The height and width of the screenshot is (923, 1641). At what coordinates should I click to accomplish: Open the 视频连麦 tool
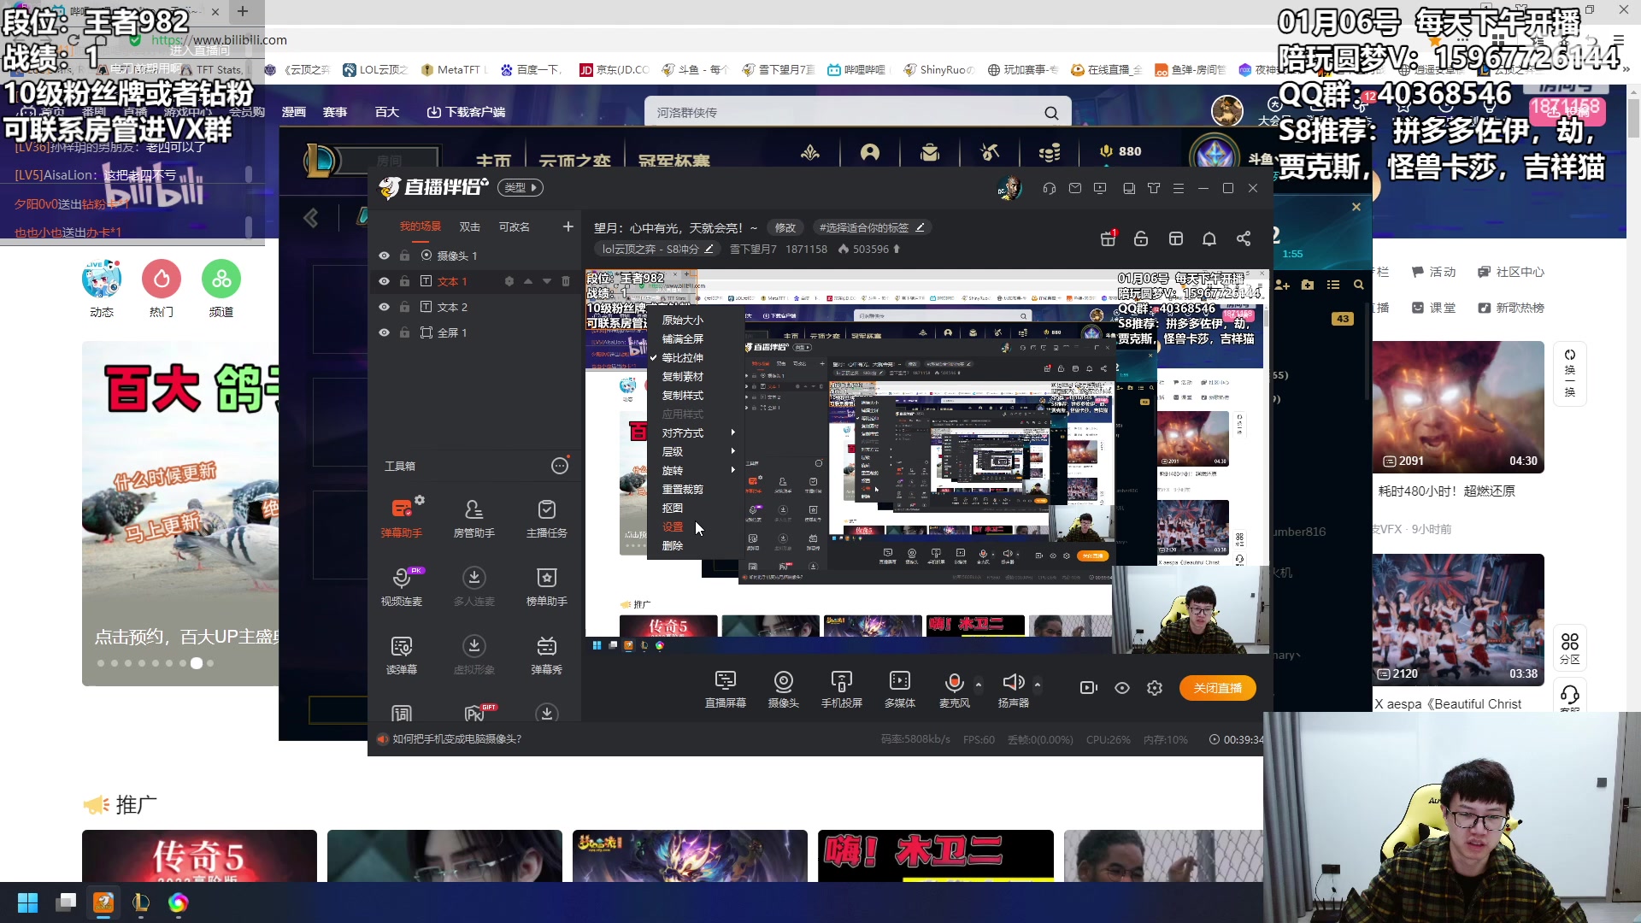click(401, 586)
